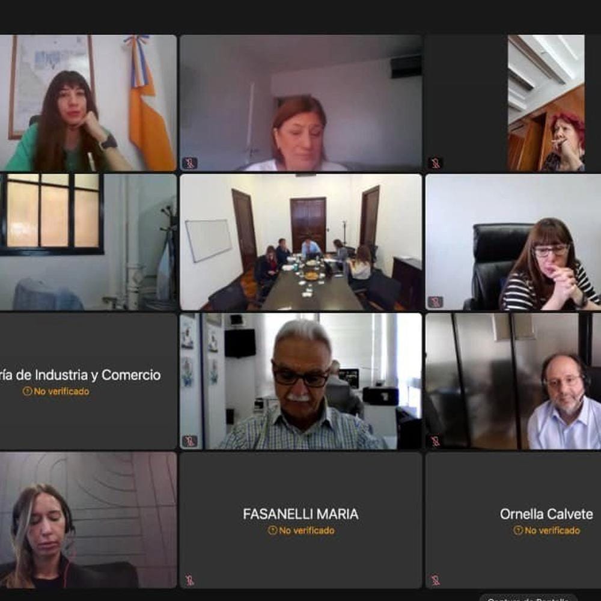
Task: Click muted mic icon on striped-shirt woman's tile
Action: tap(435, 302)
